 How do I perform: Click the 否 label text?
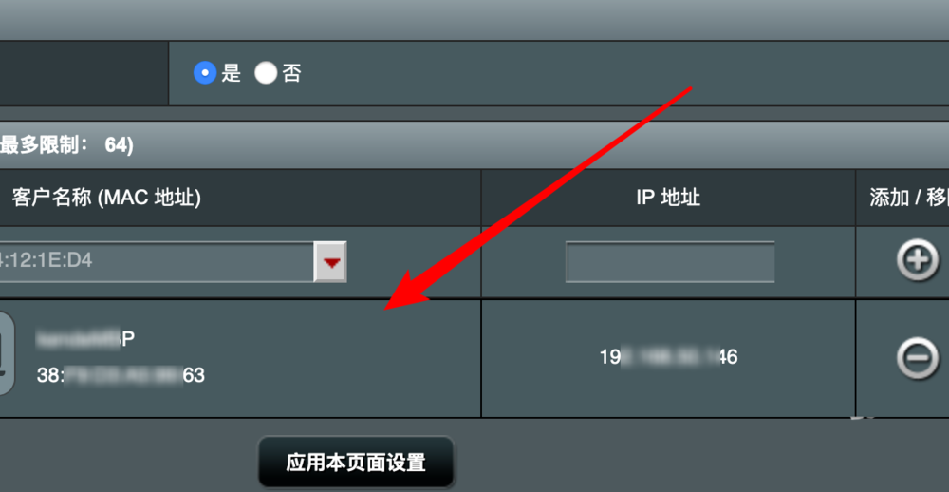click(x=291, y=73)
